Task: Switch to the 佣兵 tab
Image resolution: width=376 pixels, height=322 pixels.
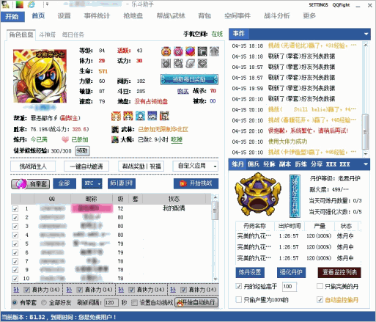Action: coord(254,164)
